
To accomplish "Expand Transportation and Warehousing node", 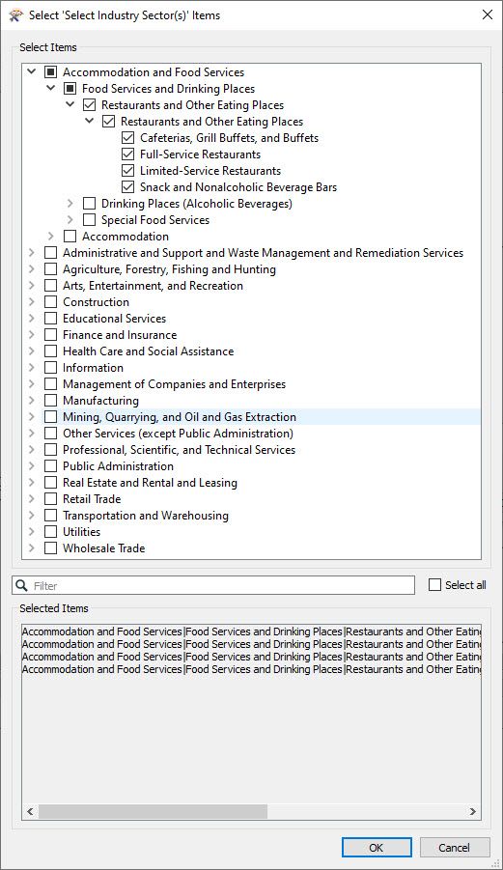I will point(32,516).
